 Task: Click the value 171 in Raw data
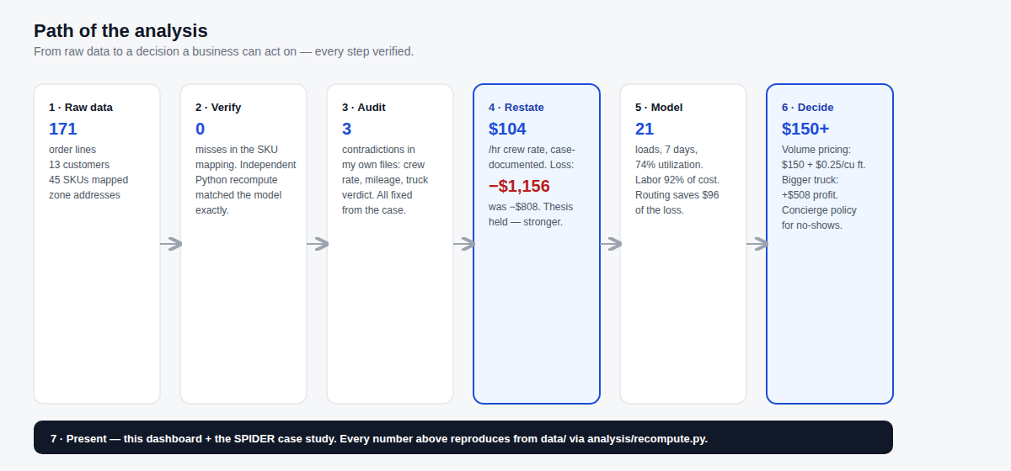pyautogui.click(x=63, y=129)
